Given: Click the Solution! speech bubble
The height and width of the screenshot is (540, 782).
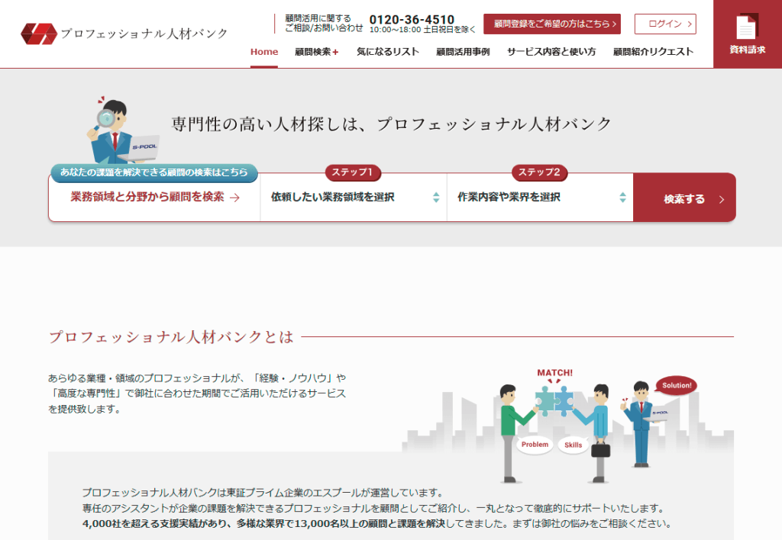Looking at the screenshot, I should coord(676,385).
